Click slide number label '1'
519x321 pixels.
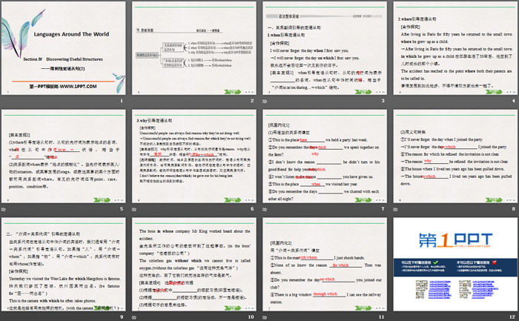coord(122,101)
